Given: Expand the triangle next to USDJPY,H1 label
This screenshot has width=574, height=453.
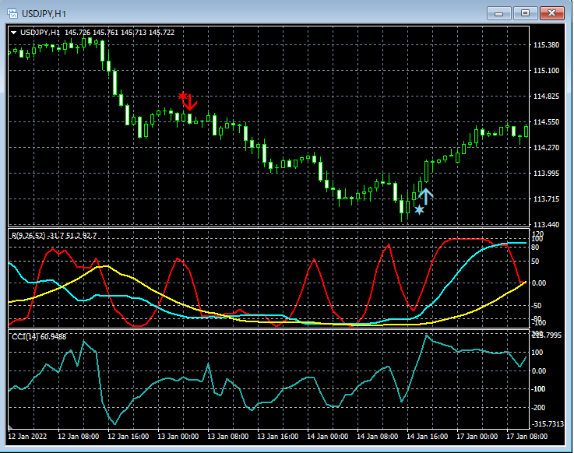Looking at the screenshot, I should pyautogui.click(x=13, y=32).
